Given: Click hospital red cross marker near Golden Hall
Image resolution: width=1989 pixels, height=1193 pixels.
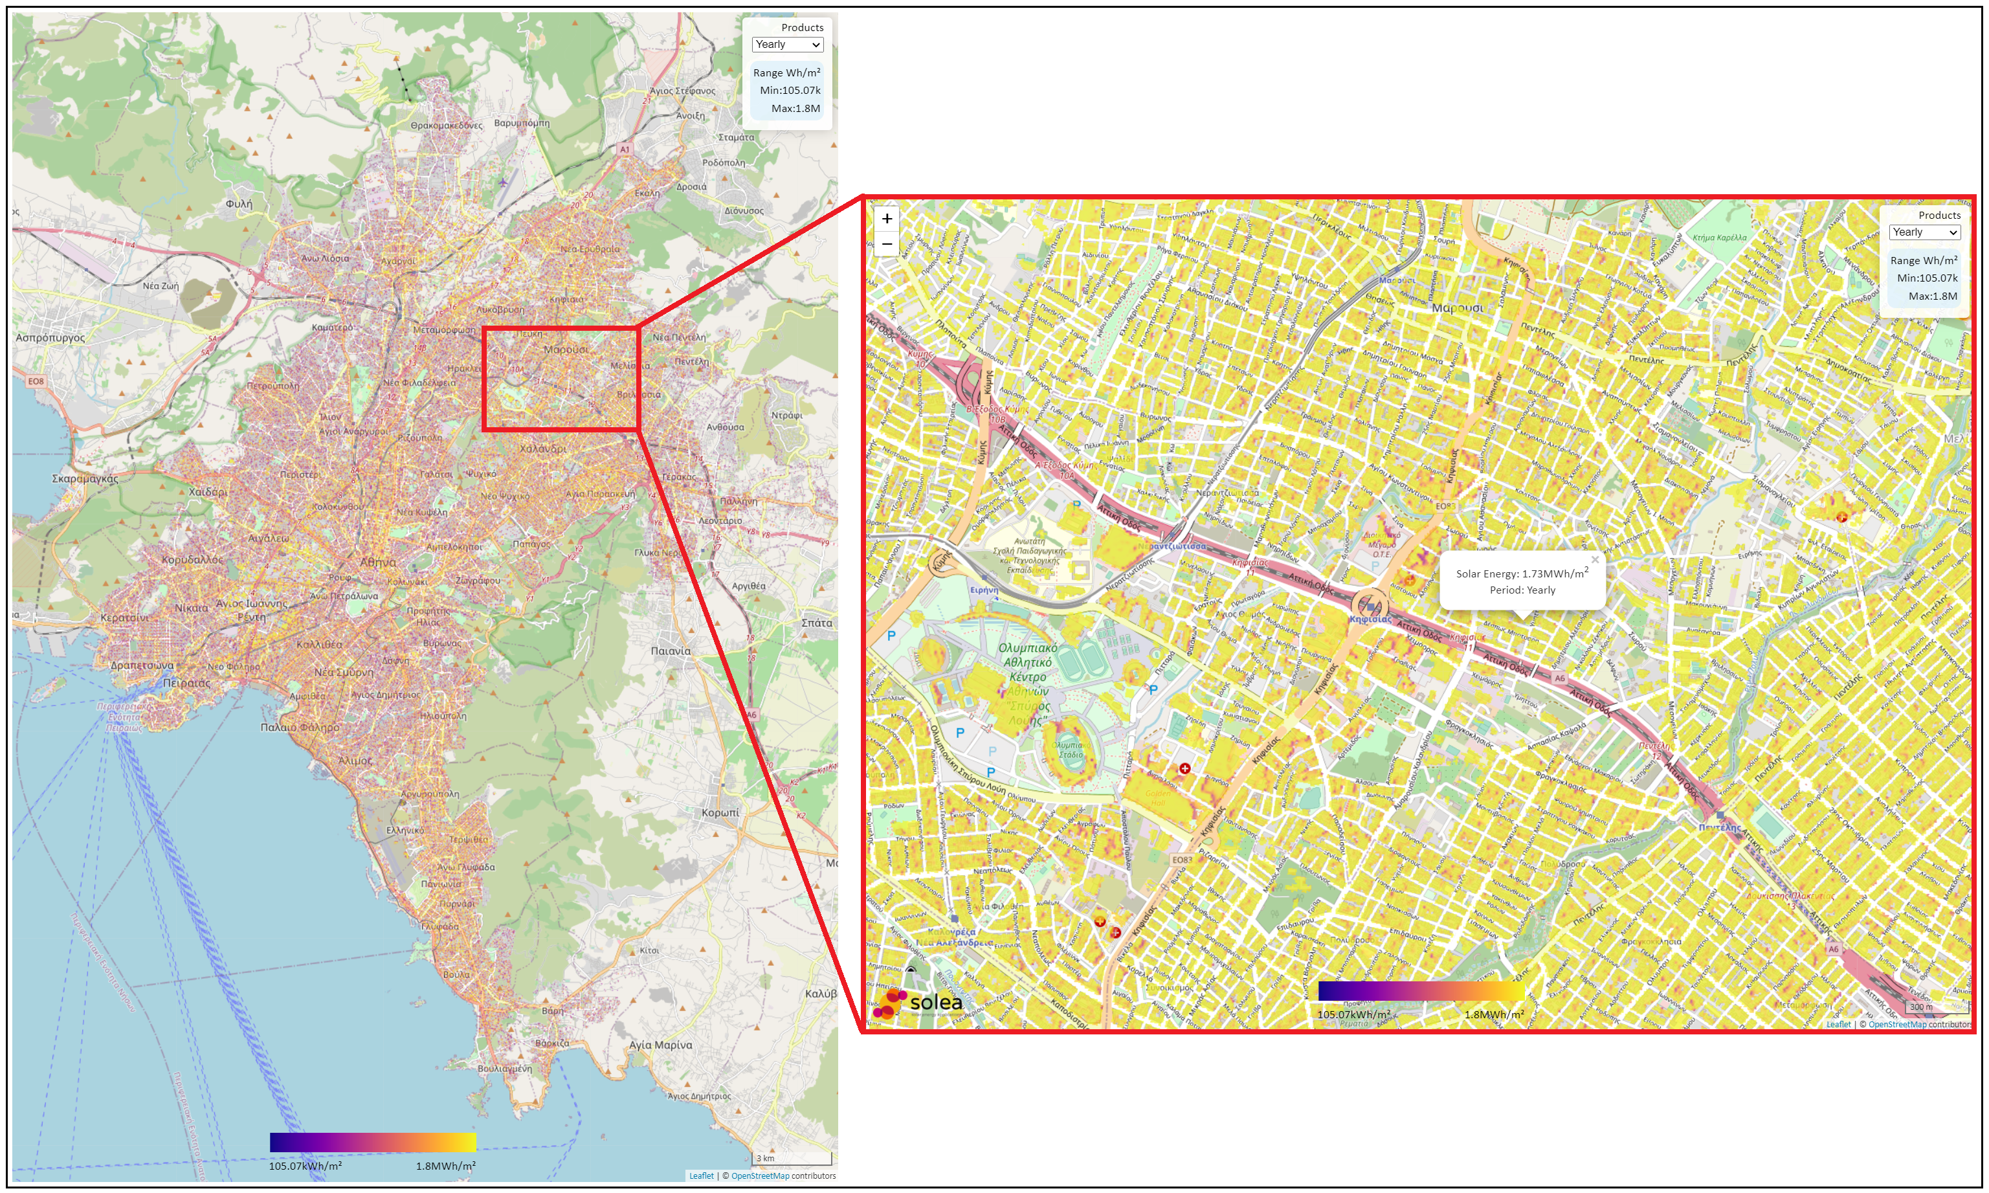Looking at the screenshot, I should 1184,768.
